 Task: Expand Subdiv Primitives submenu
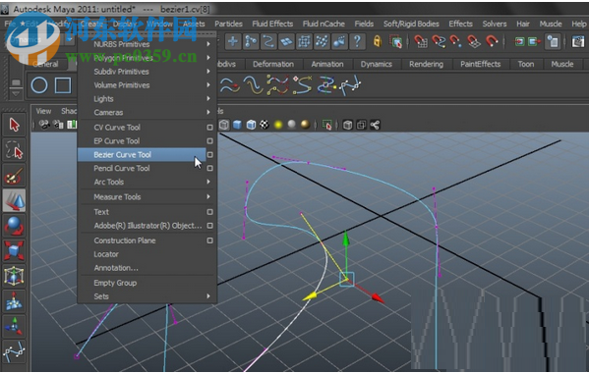pos(147,72)
